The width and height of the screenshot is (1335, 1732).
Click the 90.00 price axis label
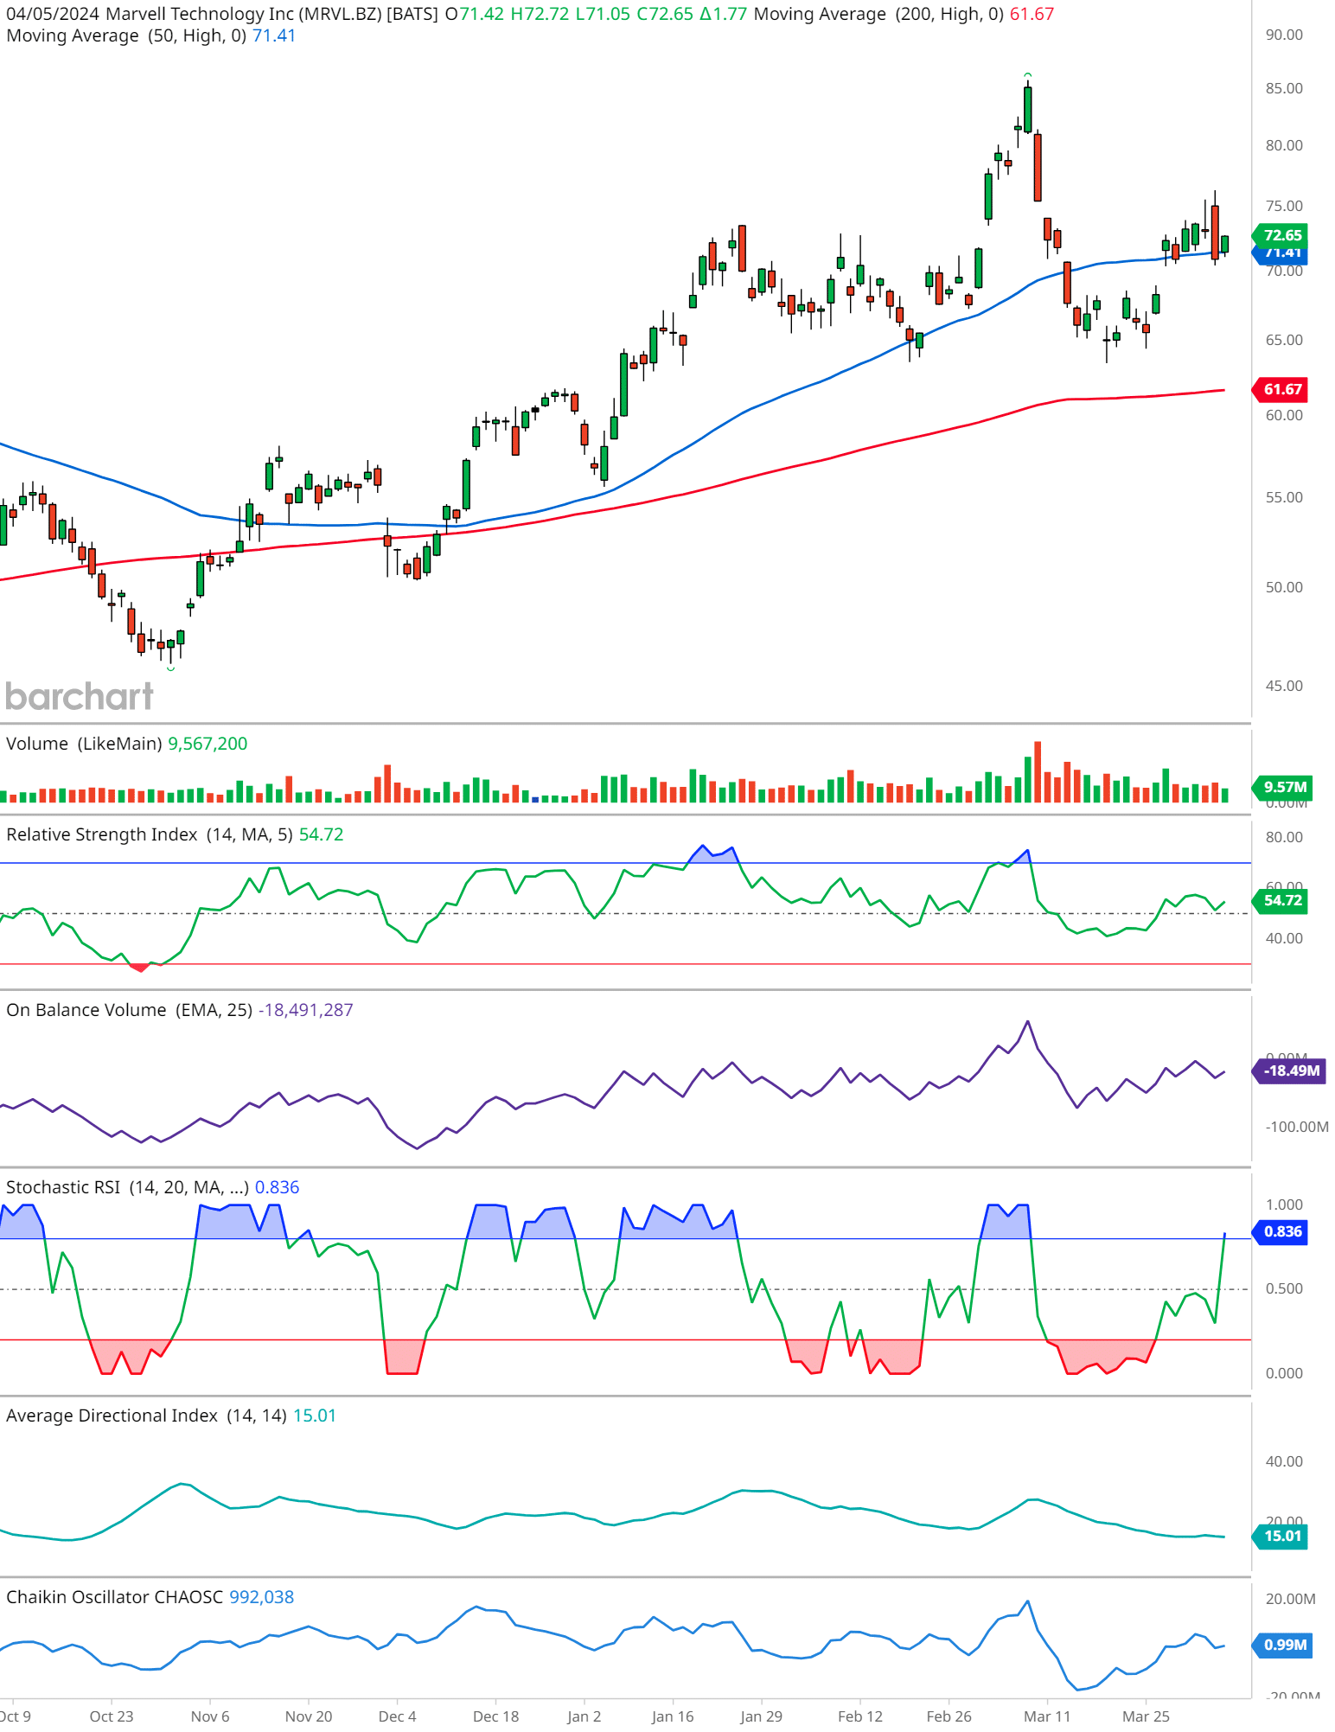[1284, 35]
